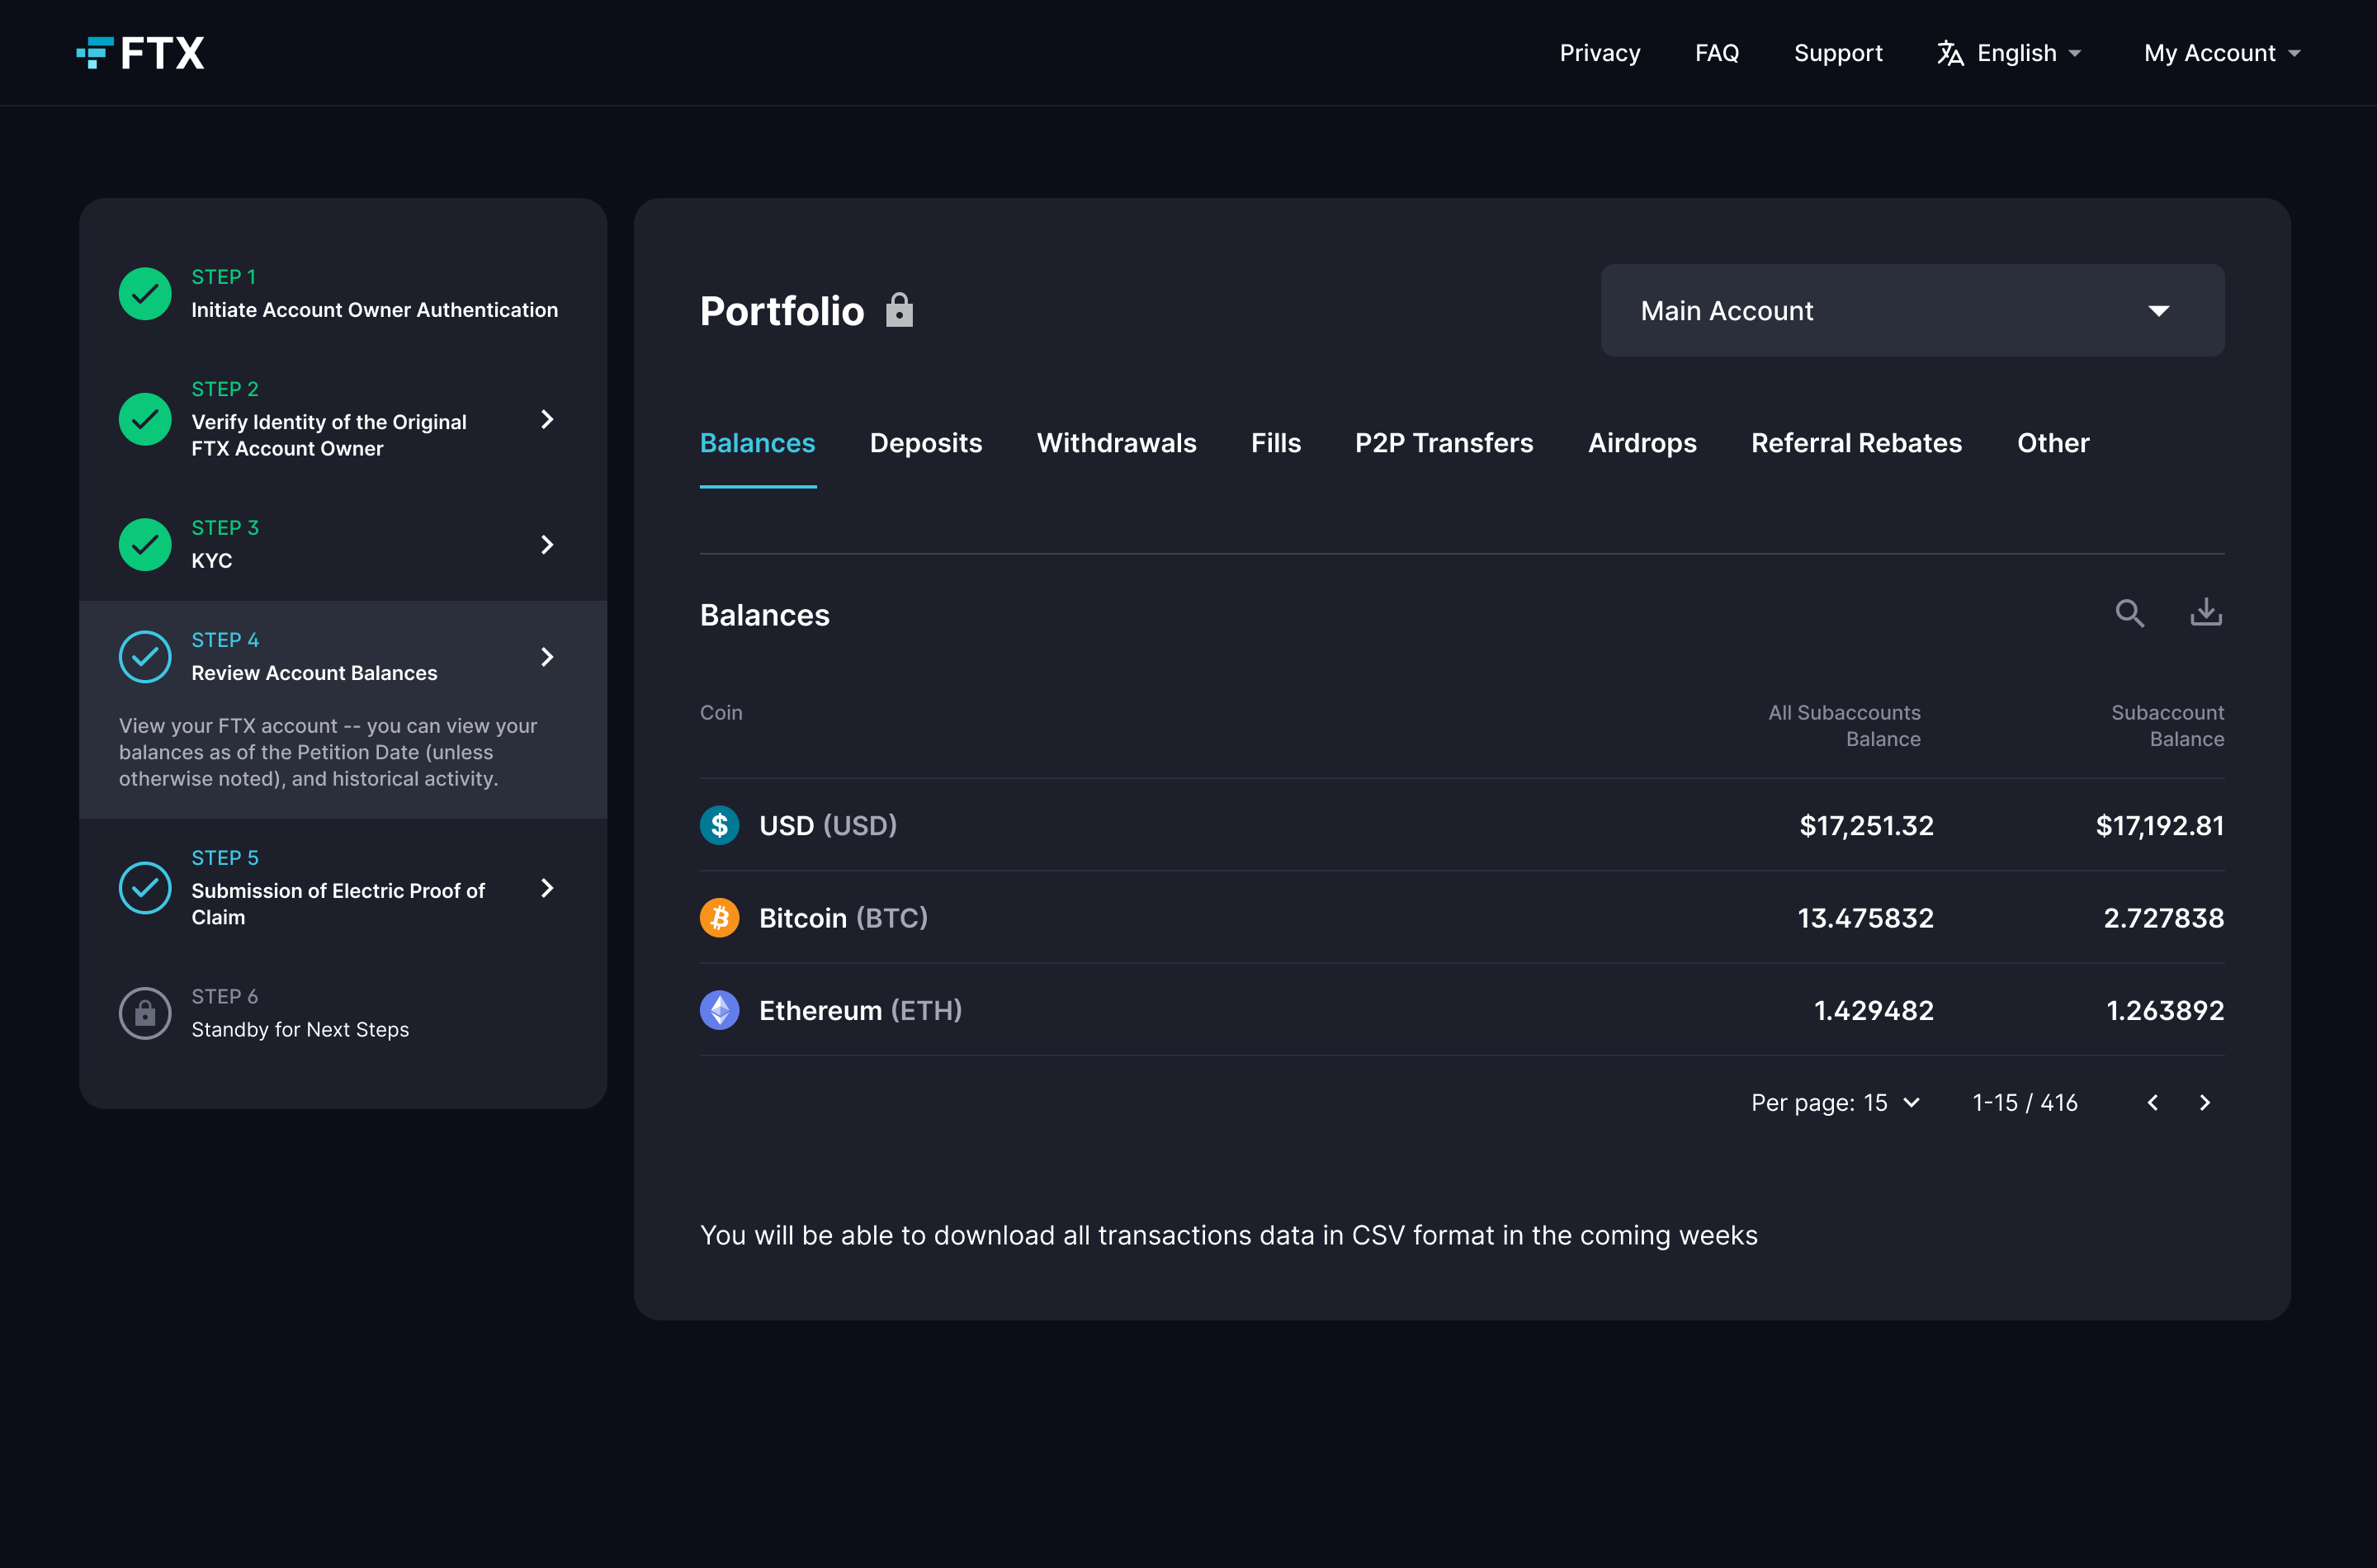Open the Support link
This screenshot has height=1568, width=2377.
[1837, 53]
